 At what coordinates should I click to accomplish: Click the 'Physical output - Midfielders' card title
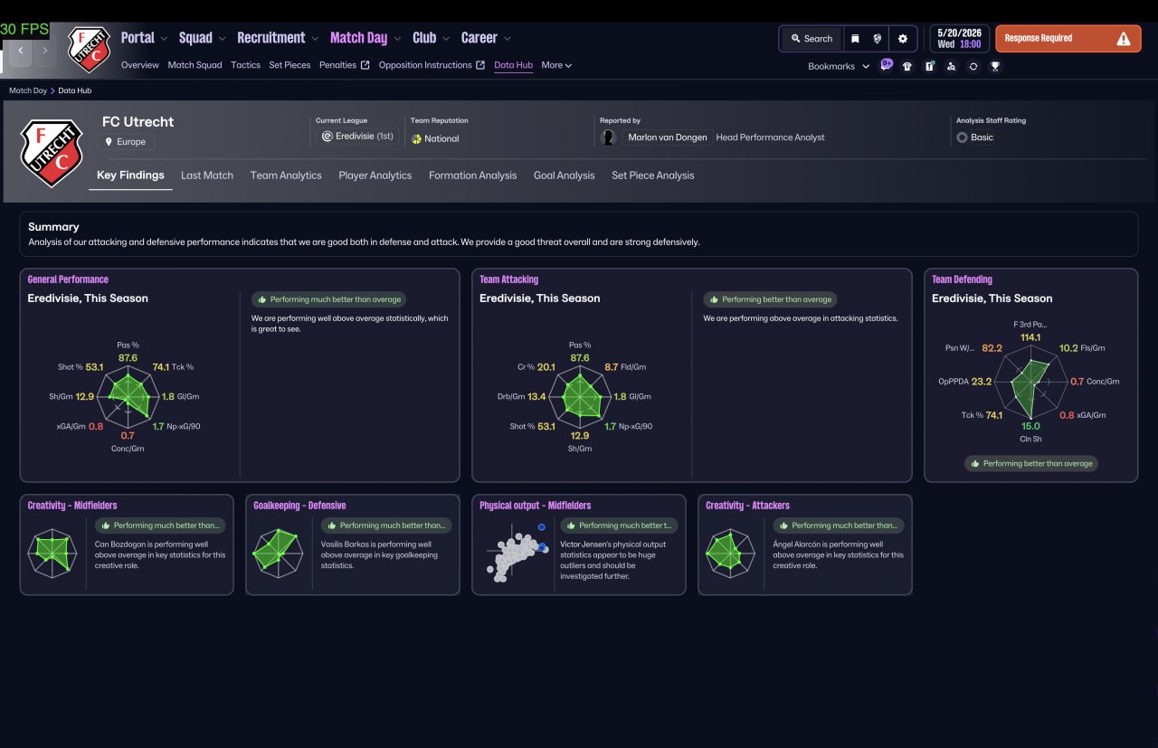click(536, 506)
